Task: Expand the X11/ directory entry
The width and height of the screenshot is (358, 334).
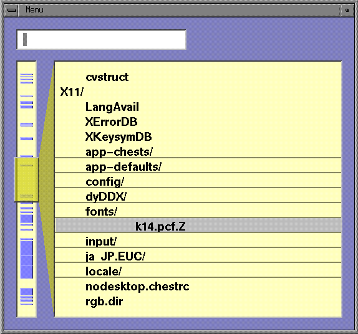Action: 72,92
